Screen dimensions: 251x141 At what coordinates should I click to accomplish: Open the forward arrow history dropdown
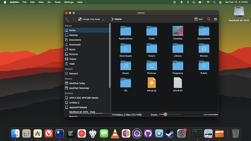(x=75, y=21)
